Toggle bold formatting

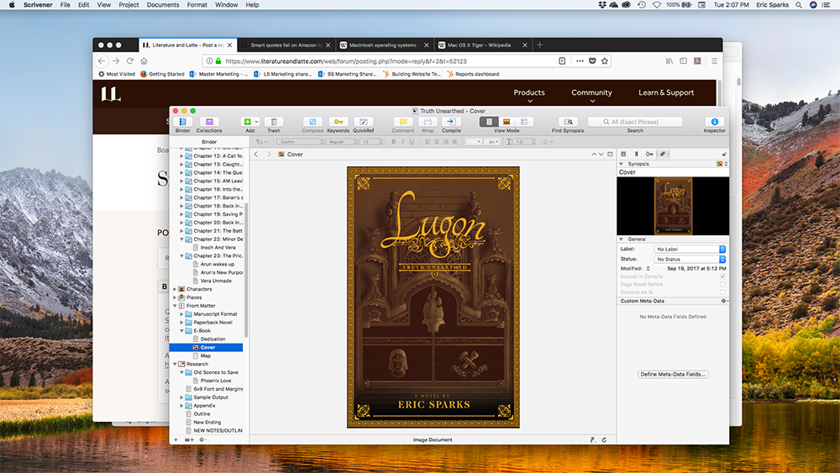pos(394,142)
